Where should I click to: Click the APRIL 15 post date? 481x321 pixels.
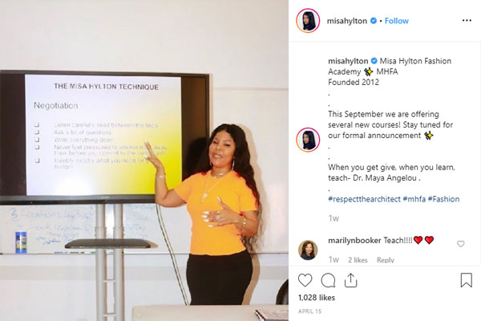coord(309,311)
